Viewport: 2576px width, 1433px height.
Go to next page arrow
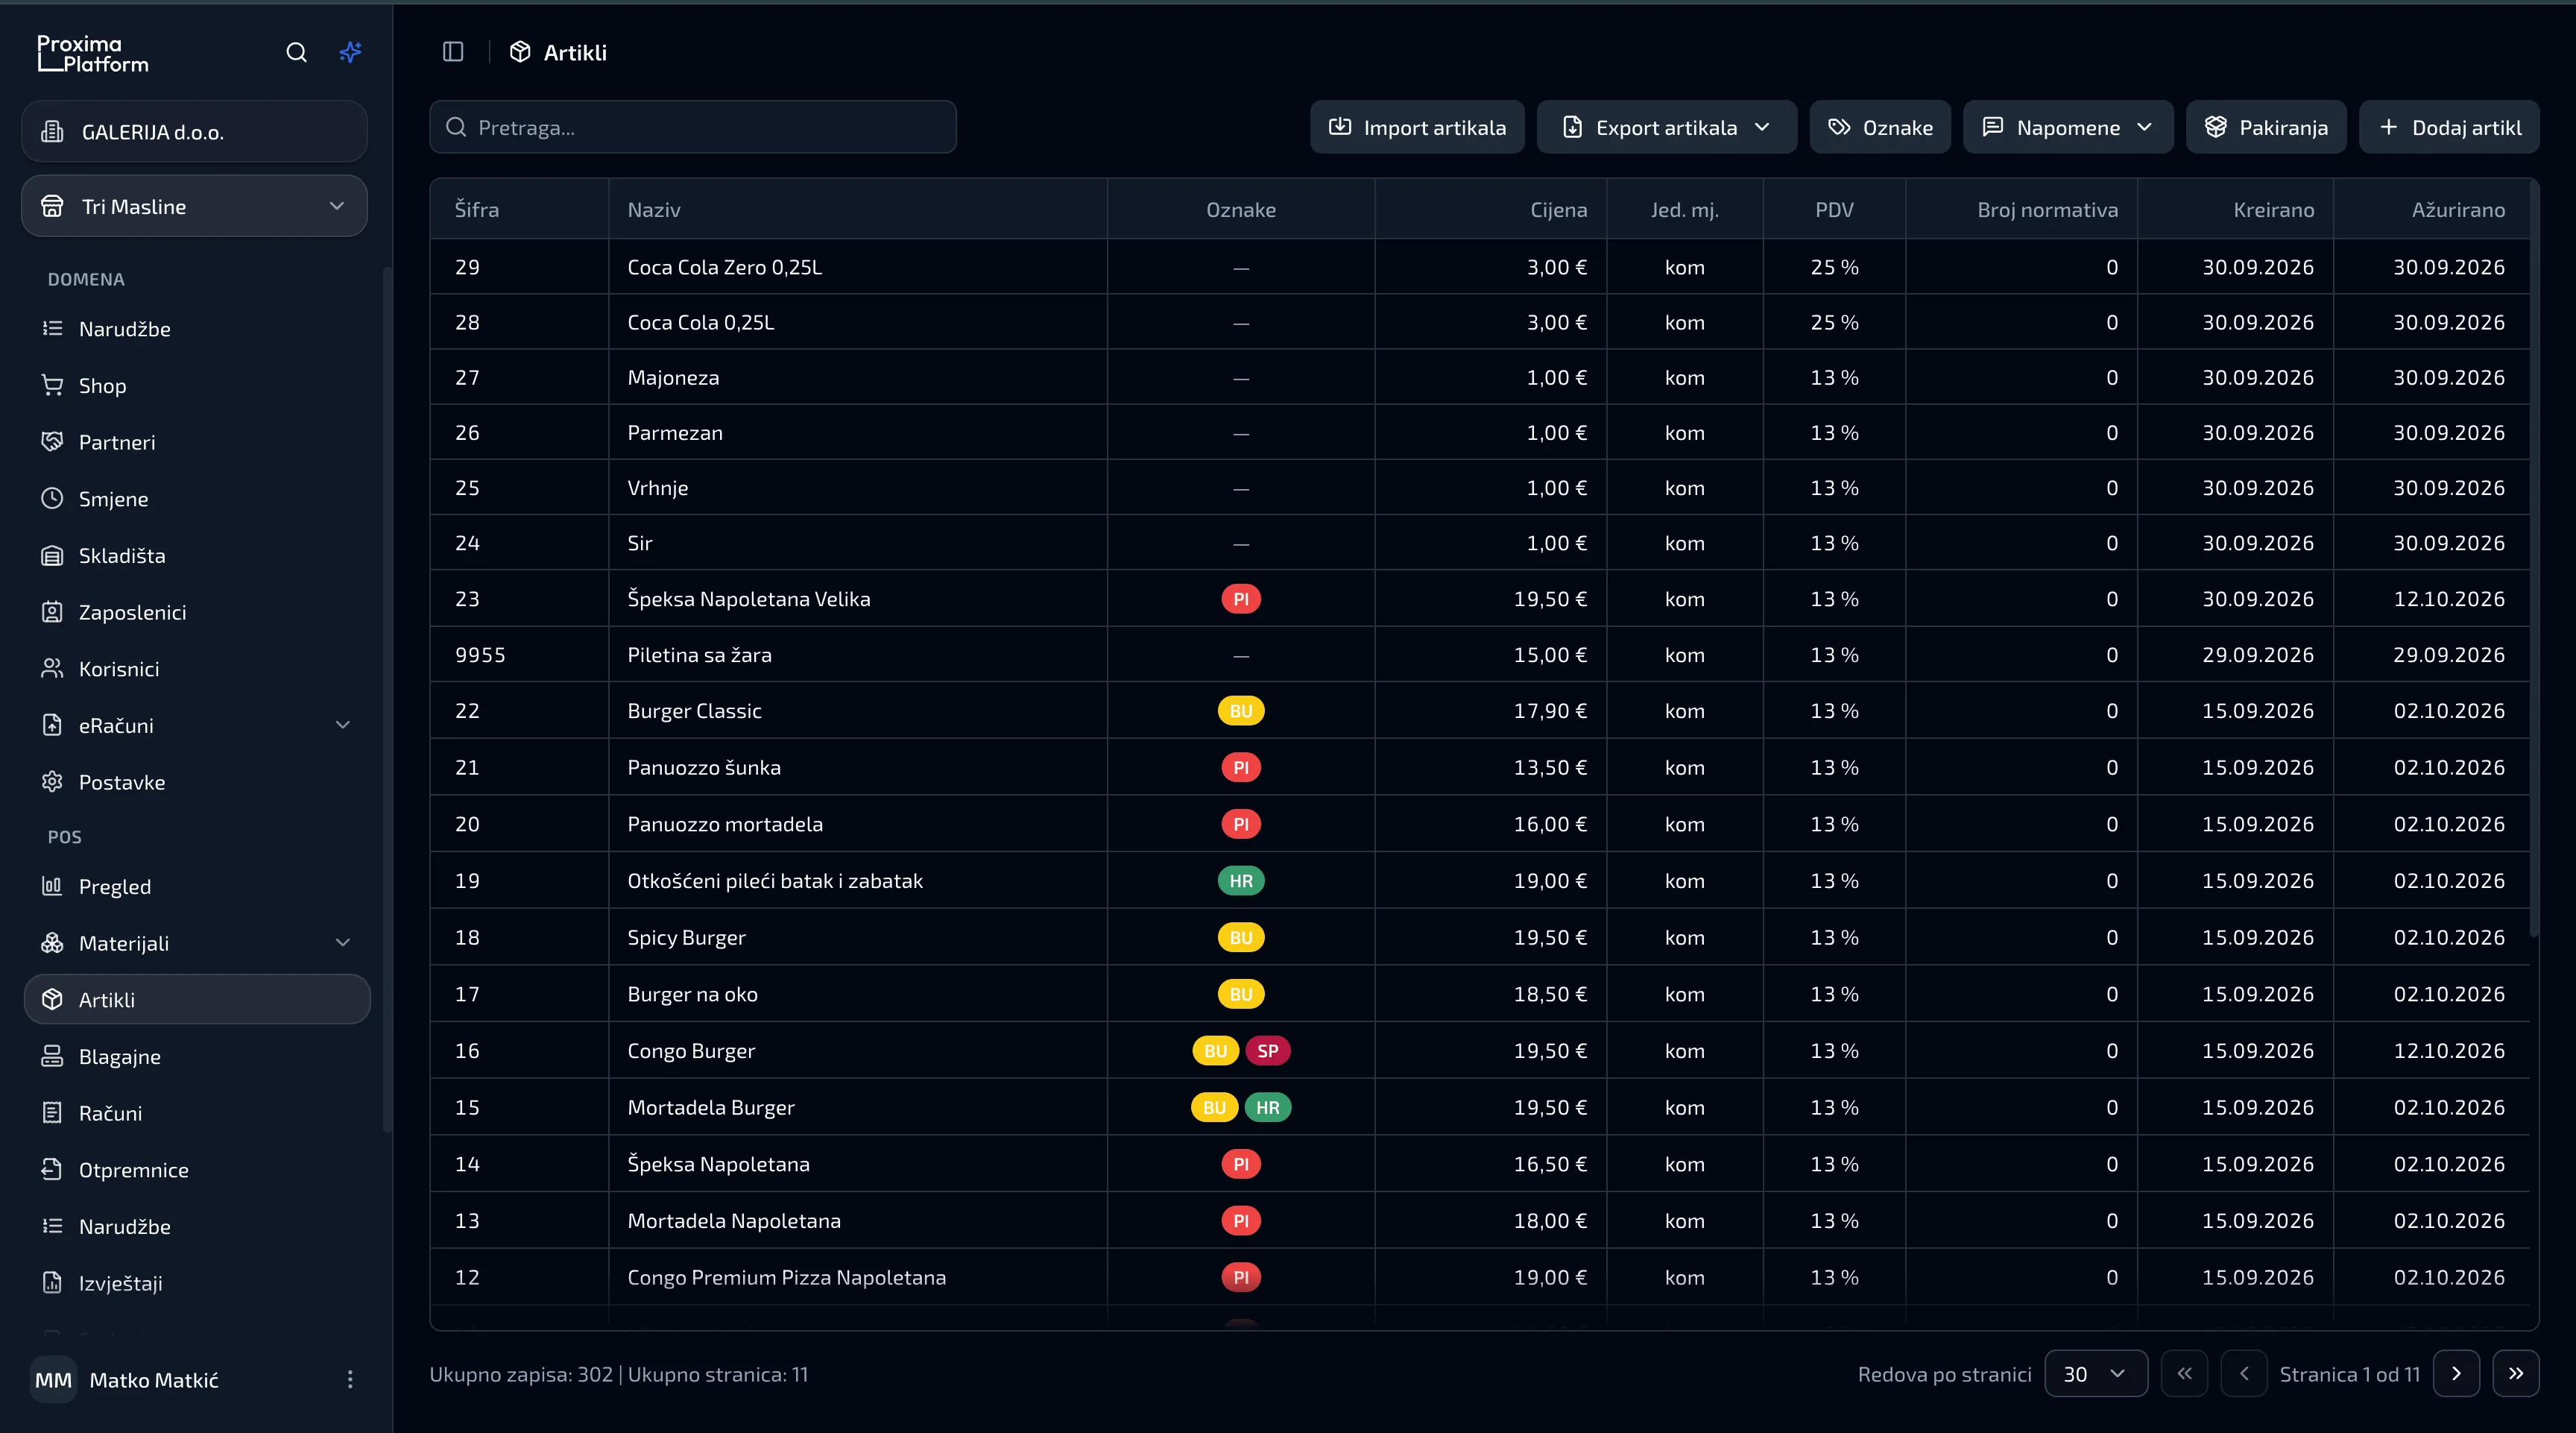[2456, 1374]
